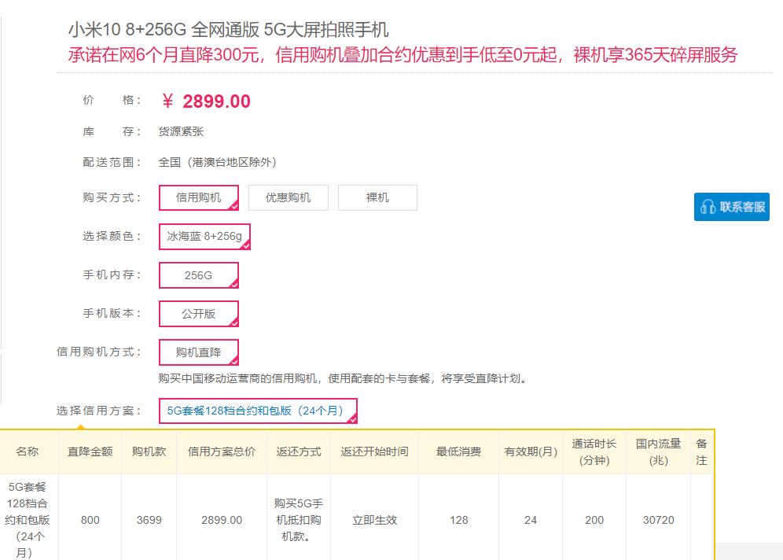Open the 5G套餐128档合约和包版 plan selector
Screen dimensions: 783x560
click(x=259, y=411)
